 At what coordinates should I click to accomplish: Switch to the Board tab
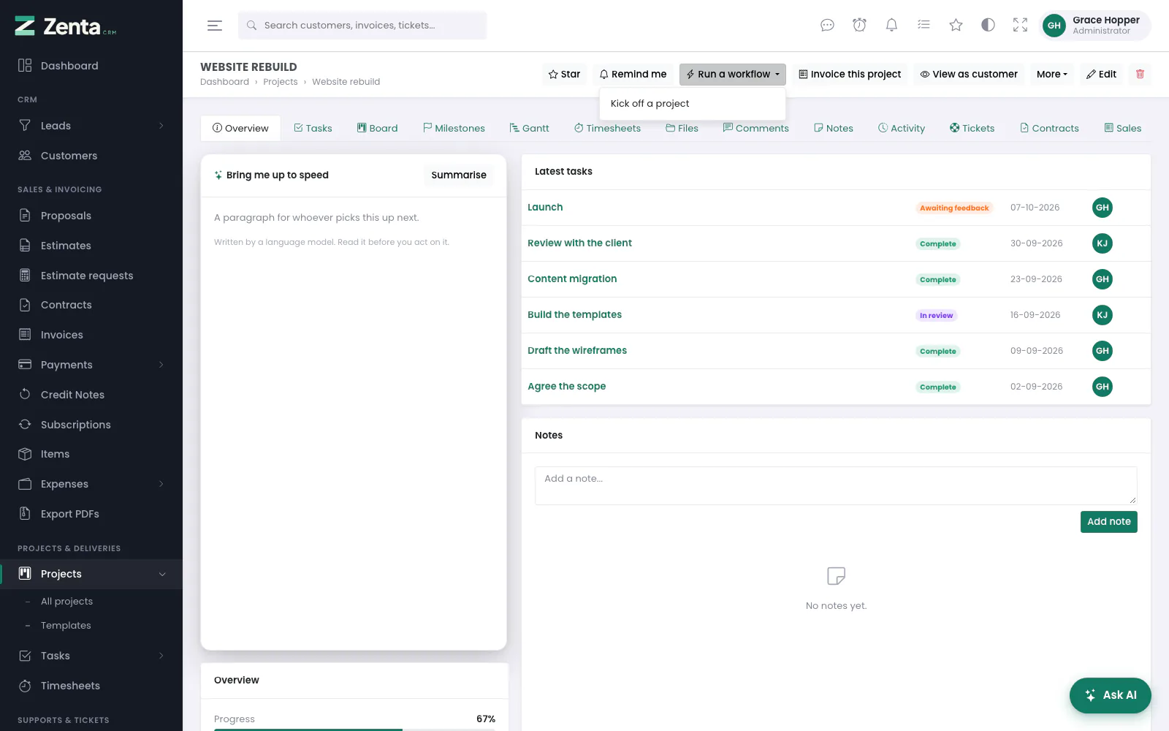377,128
